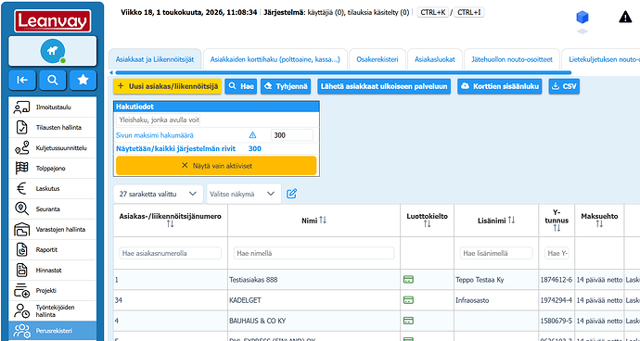This screenshot has height=341, width=640.
Task: Sort by Luottokielto column
Action: pyautogui.click(x=427, y=224)
